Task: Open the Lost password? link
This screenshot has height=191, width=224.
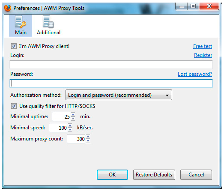Action: pos(195,74)
